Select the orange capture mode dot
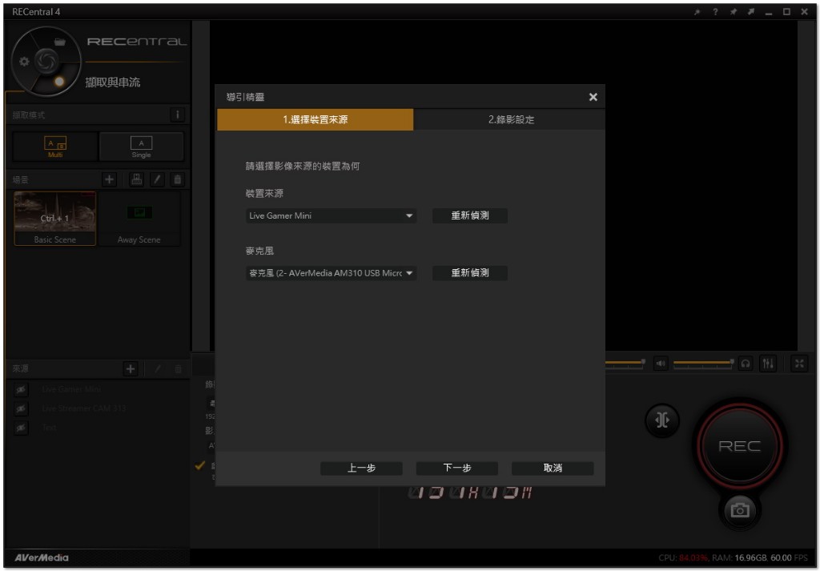820x571 pixels. [x=59, y=81]
